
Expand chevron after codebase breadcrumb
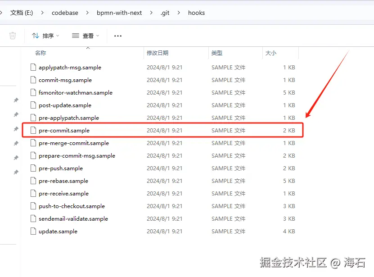(87, 13)
